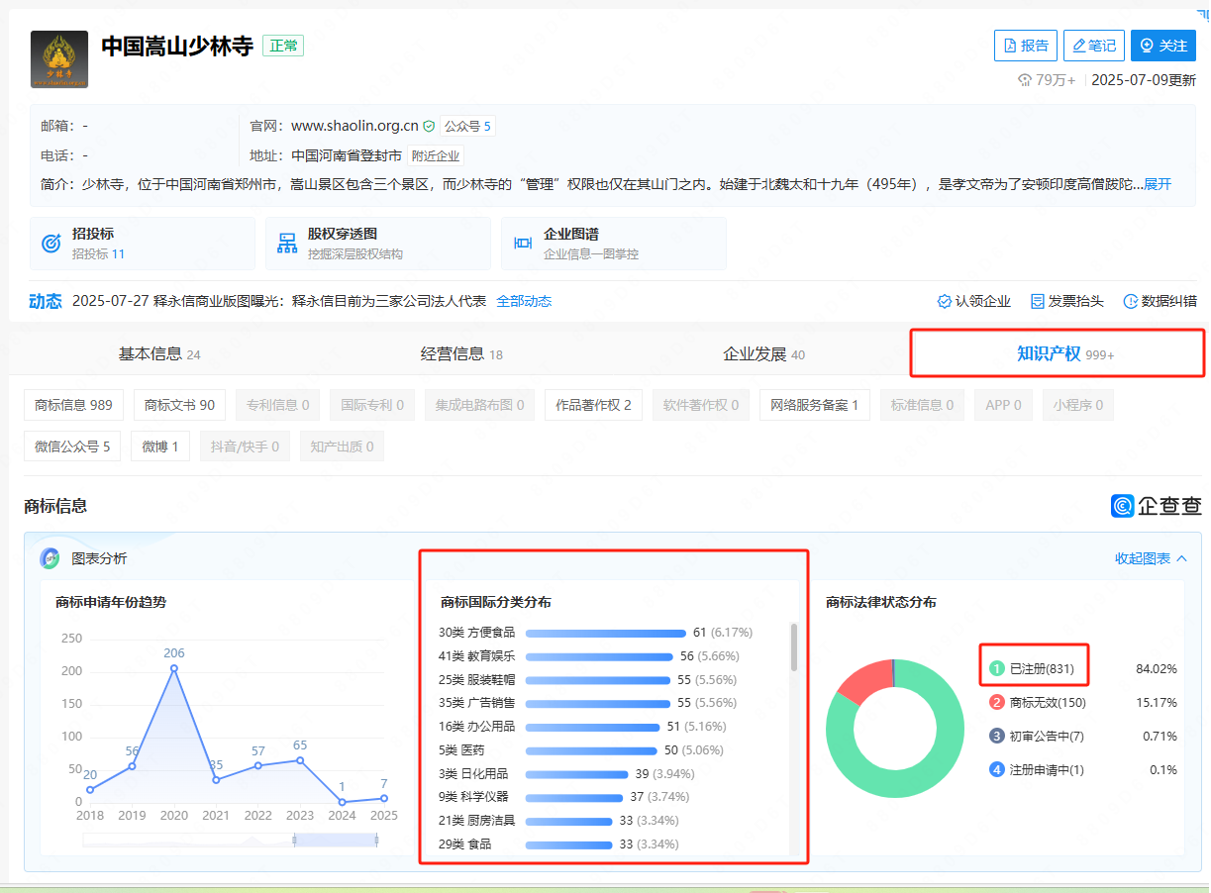The width and height of the screenshot is (1211, 893).
Task: Toggle the 注册申请中(1) legend item
Action: click(x=1038, y=769)
